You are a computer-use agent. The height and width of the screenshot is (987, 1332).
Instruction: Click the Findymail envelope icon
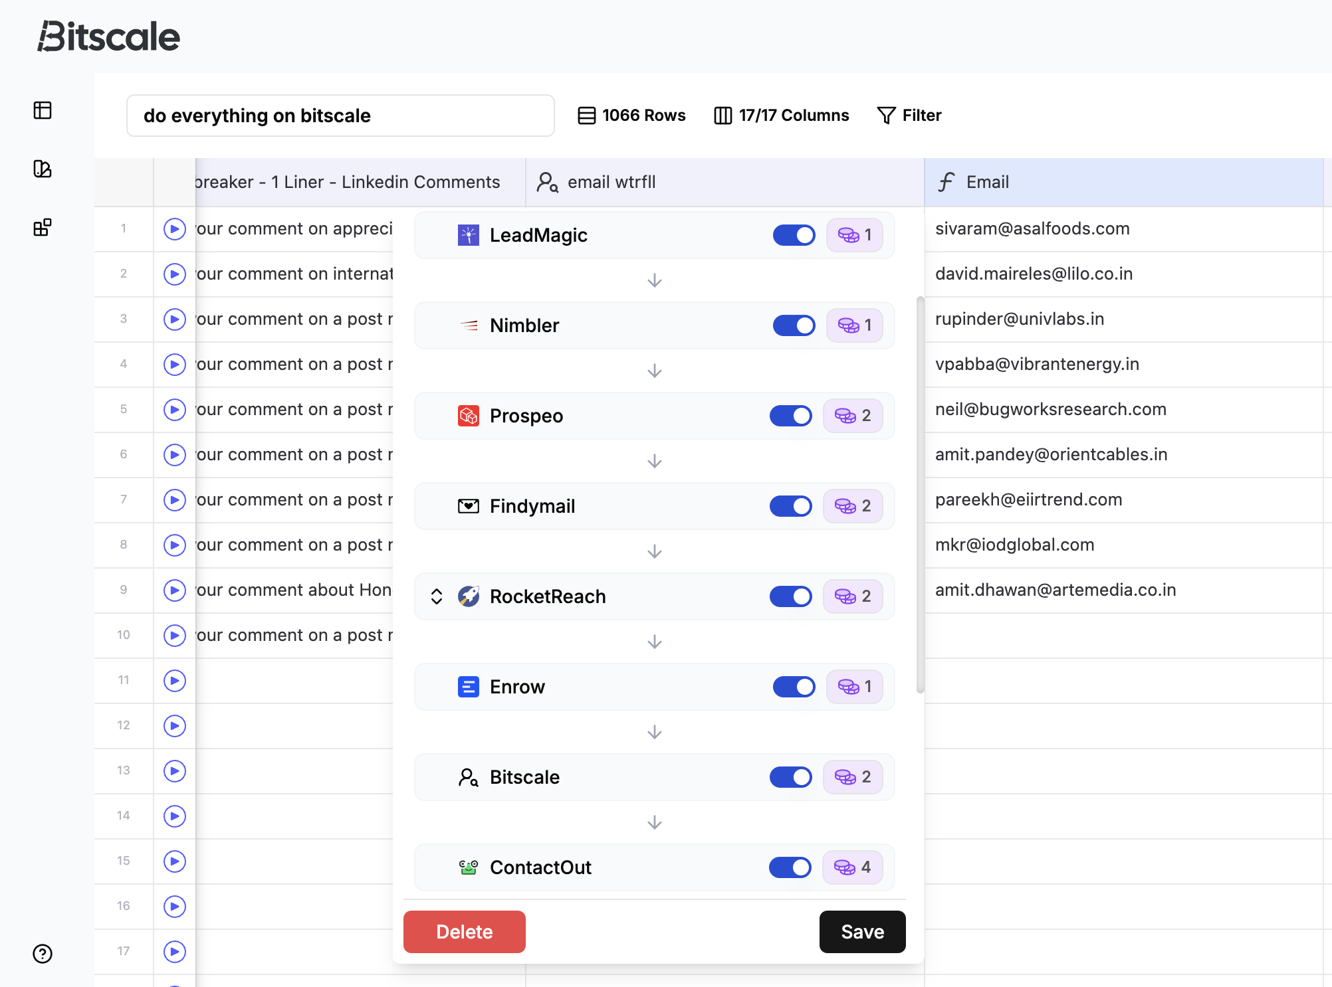tap(469, 506)
